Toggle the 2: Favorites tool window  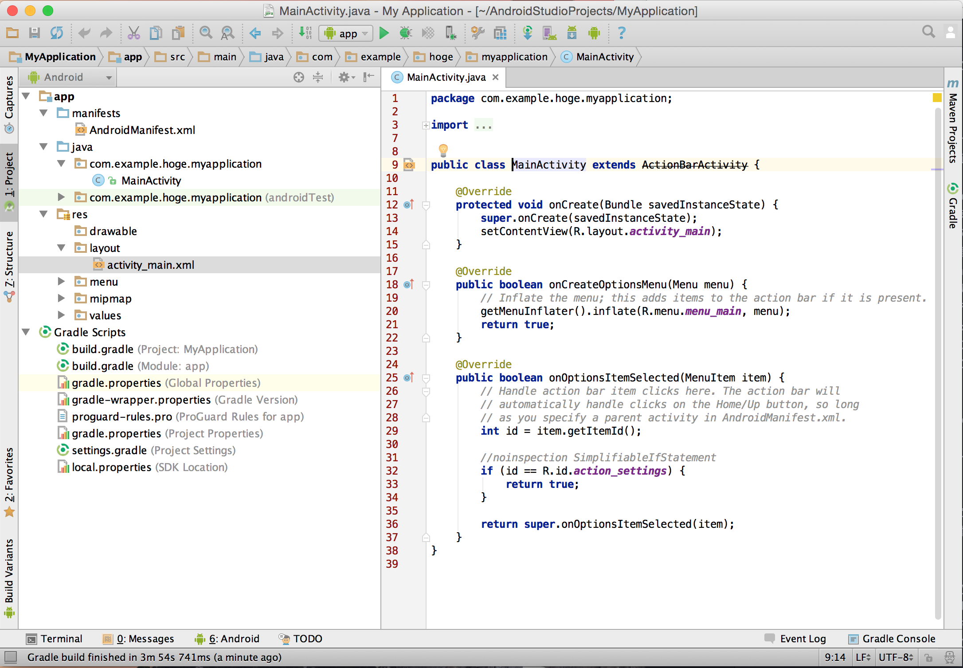(9, 483)
